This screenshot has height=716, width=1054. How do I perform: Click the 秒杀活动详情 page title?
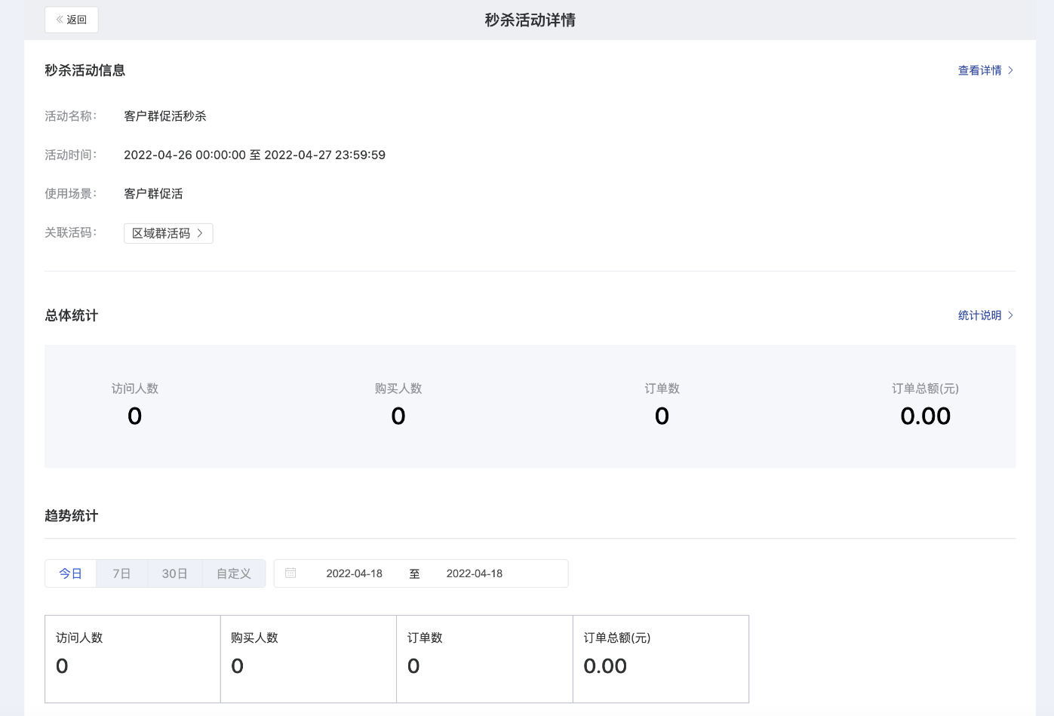tap(530, 20)
